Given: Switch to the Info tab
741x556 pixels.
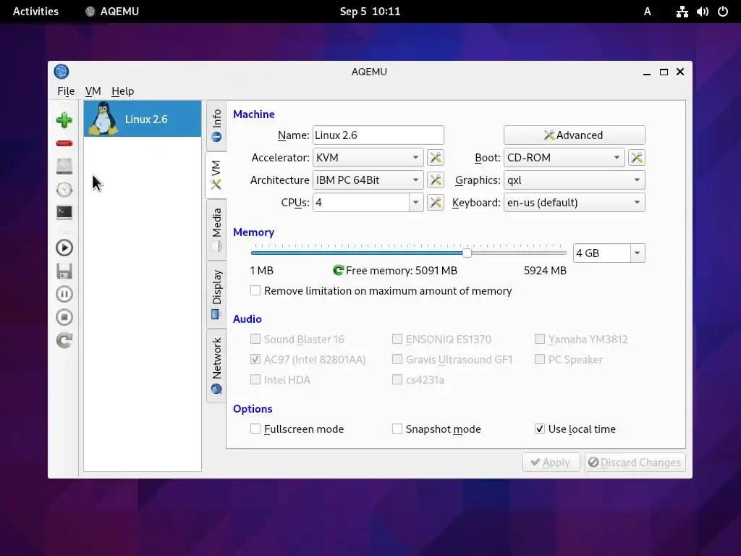Looking at the screenshot, I should 216,126.
